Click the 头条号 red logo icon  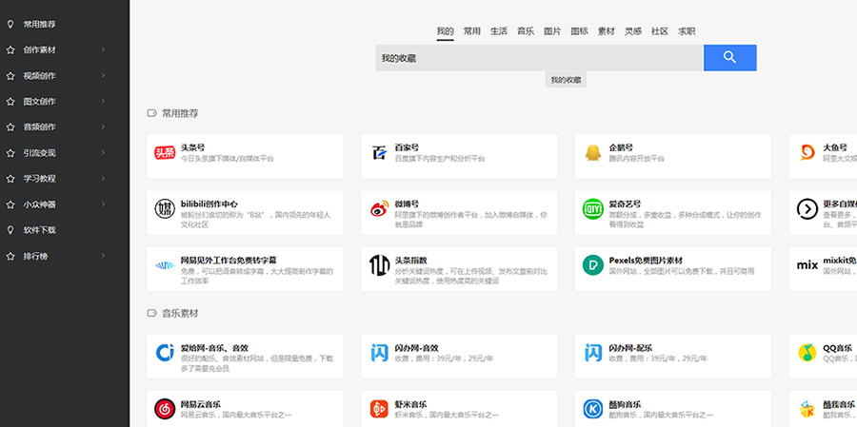[x=165, y=153]
